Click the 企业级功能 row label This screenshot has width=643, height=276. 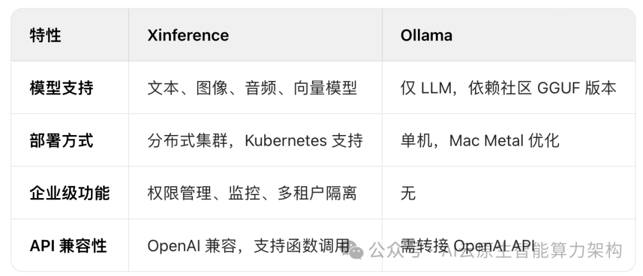click(70, 193)
